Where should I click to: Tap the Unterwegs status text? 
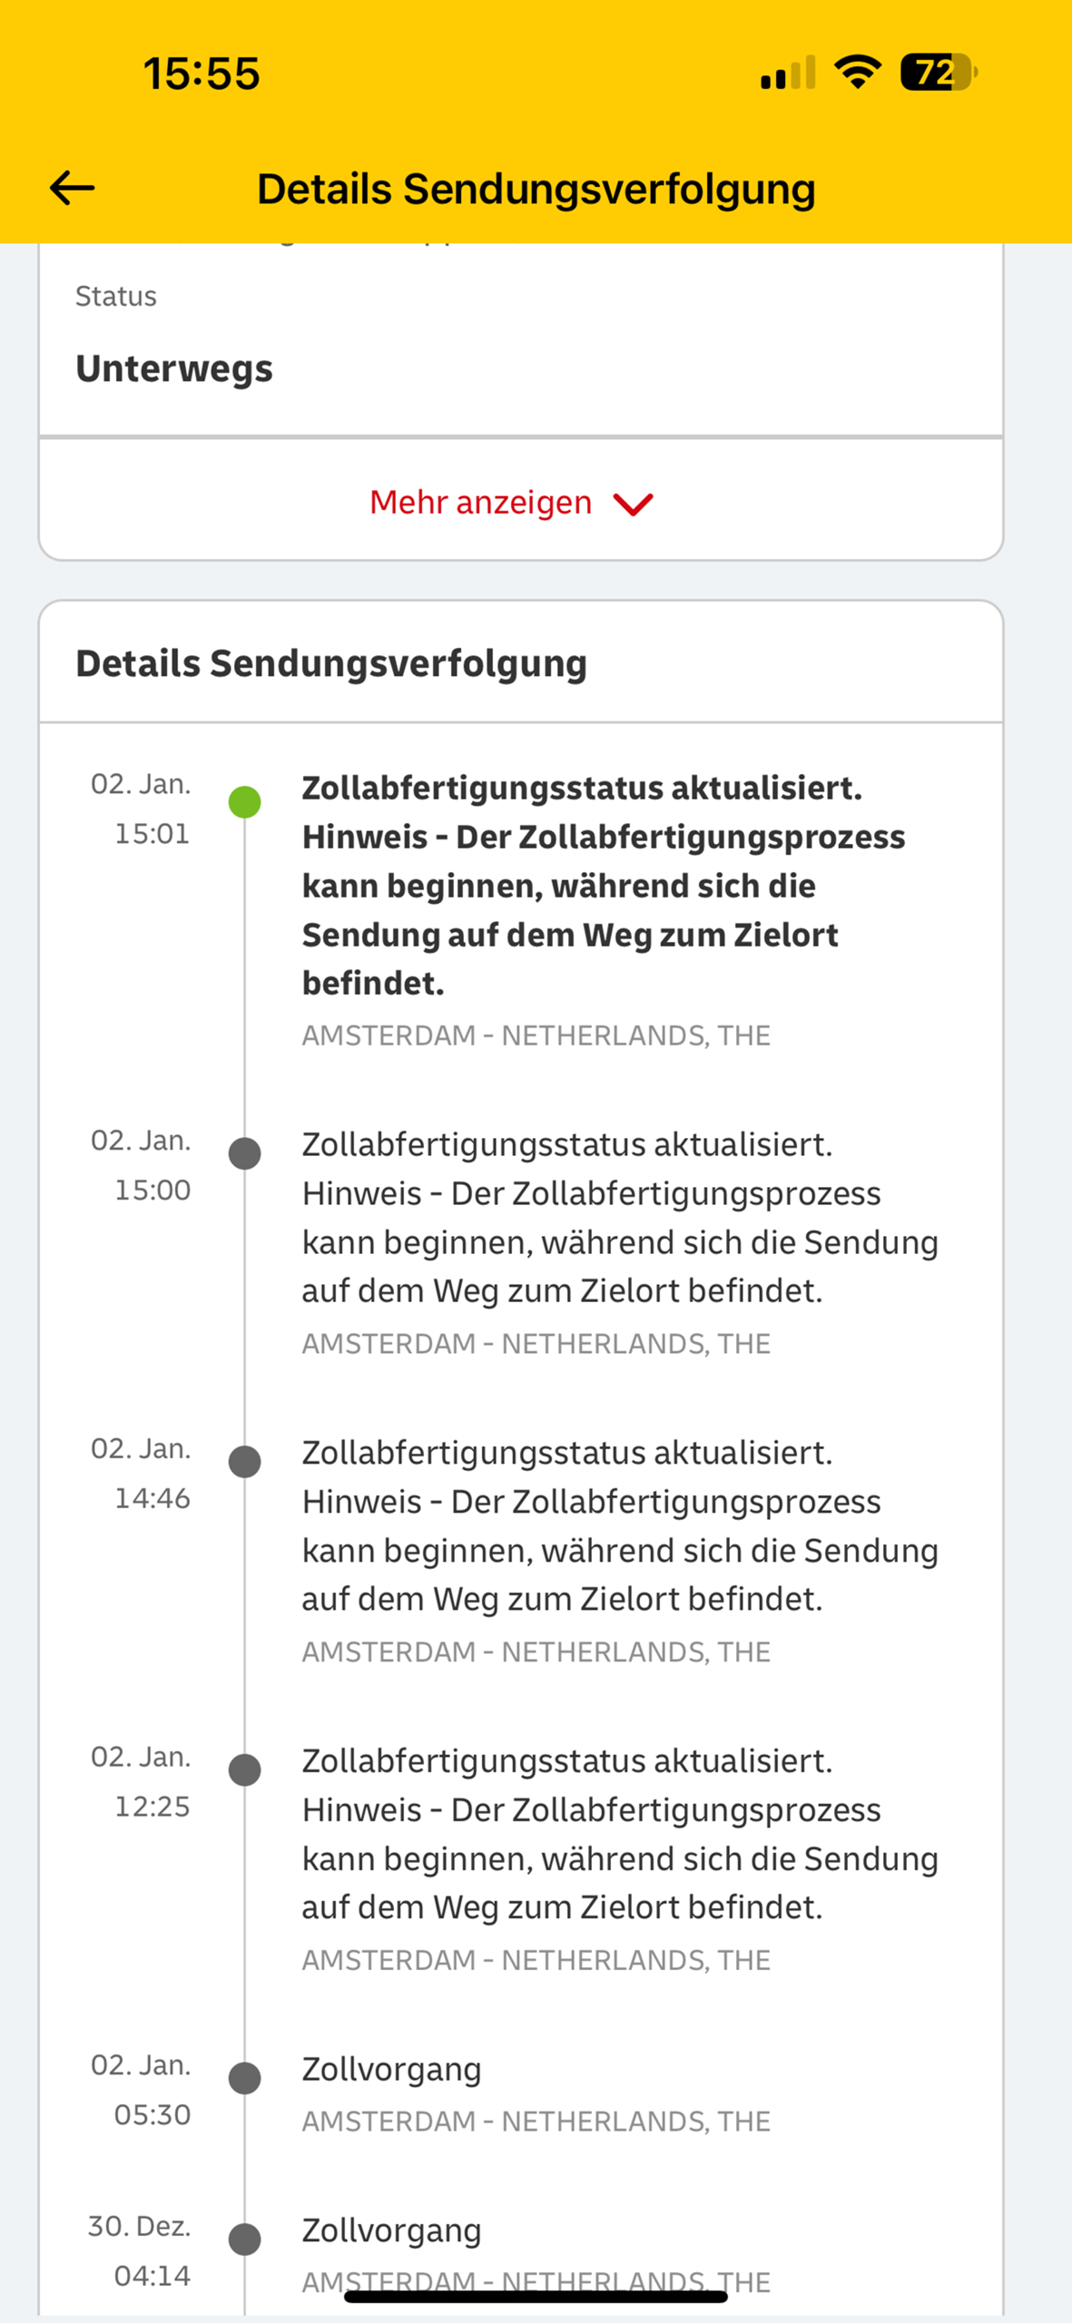pos(174,368)
